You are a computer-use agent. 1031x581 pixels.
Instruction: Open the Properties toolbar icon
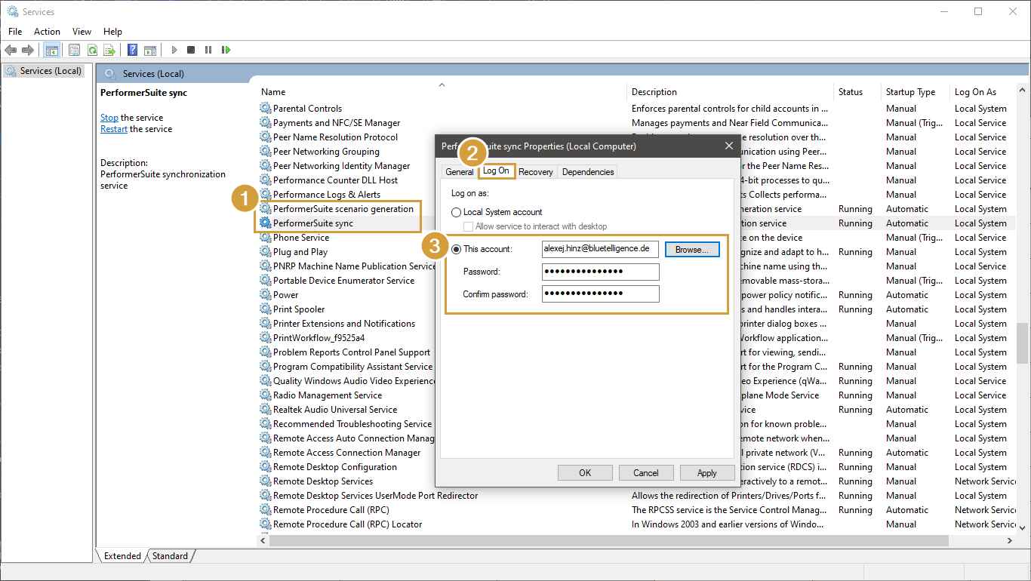tap(74, 50)
